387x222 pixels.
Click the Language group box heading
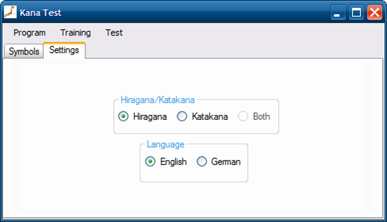tap(166, 145)
